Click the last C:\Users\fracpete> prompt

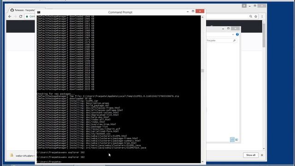click(49, 162)
